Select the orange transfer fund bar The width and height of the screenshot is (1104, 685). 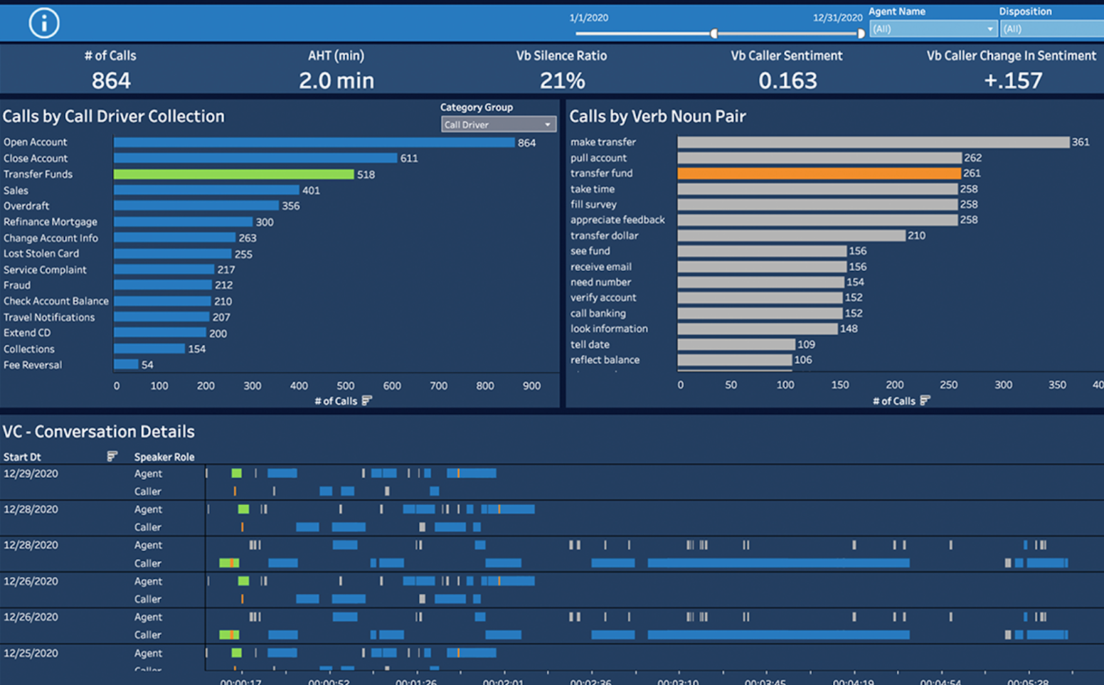[x=819, y=173]
